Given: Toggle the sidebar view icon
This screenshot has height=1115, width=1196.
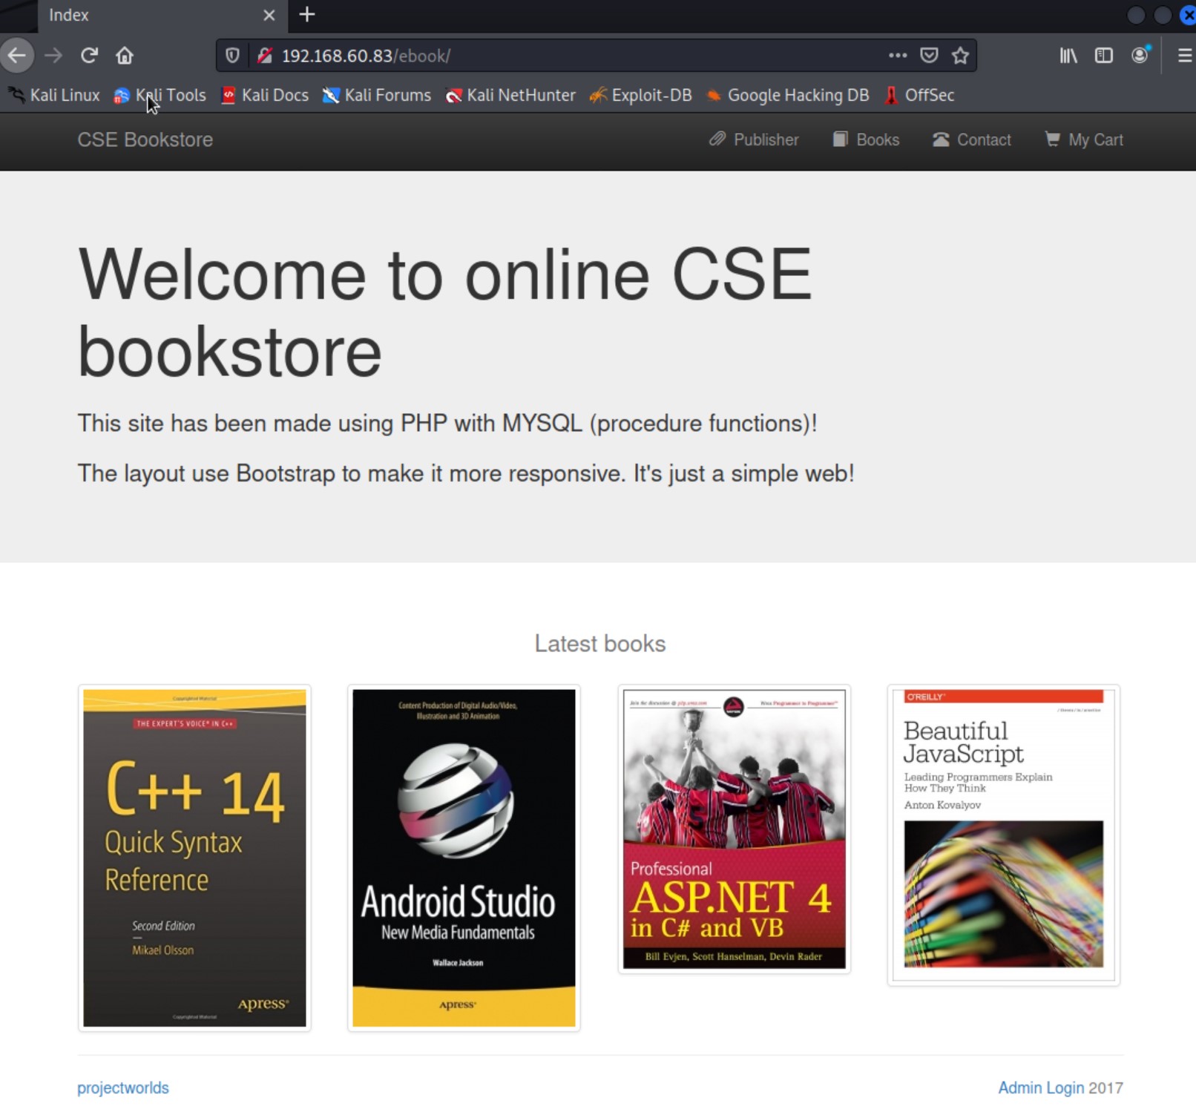Looking at the screenshot, I should (1104, 56).
